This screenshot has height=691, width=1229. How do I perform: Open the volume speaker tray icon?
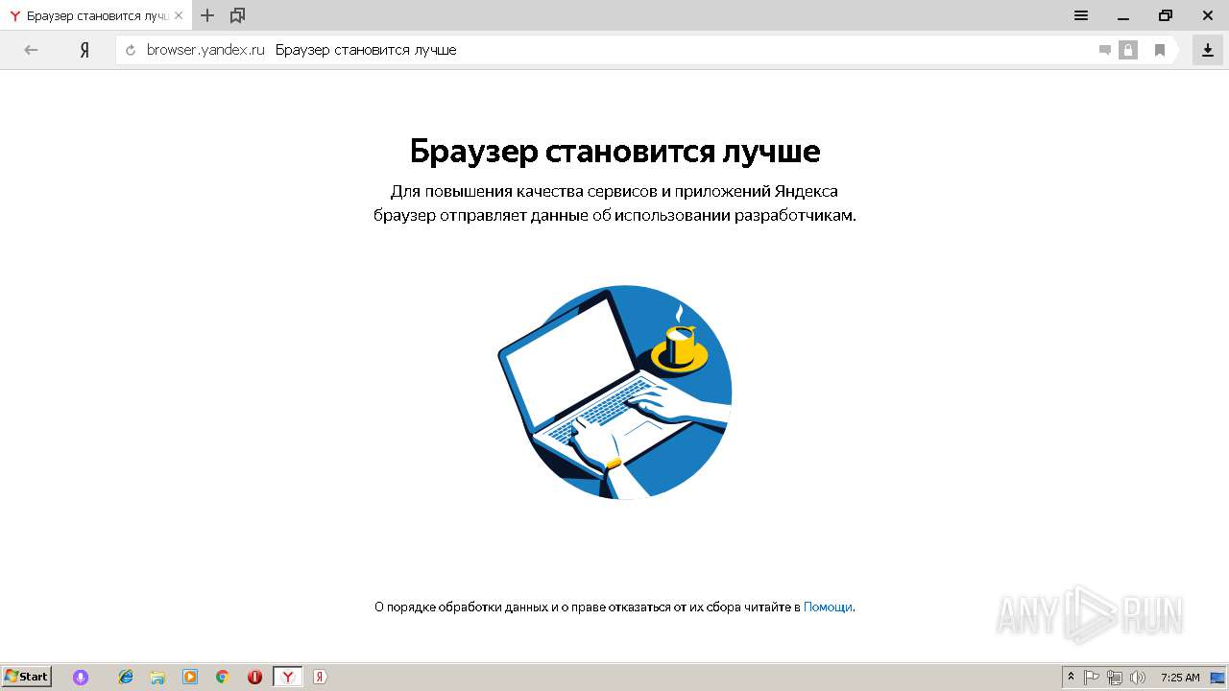[1138, 677]
